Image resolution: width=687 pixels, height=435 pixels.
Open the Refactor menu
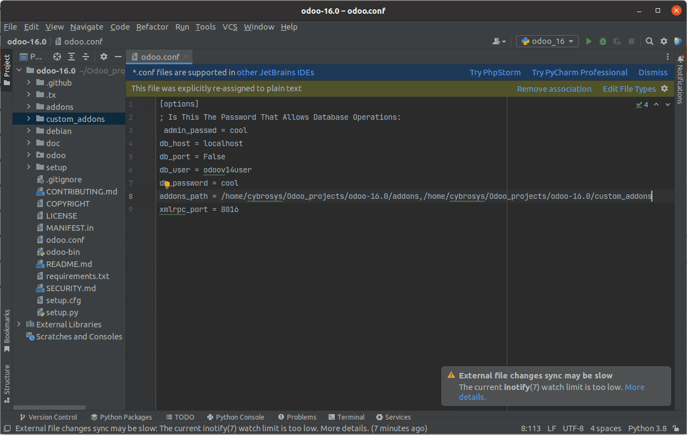tap(152, 27)
